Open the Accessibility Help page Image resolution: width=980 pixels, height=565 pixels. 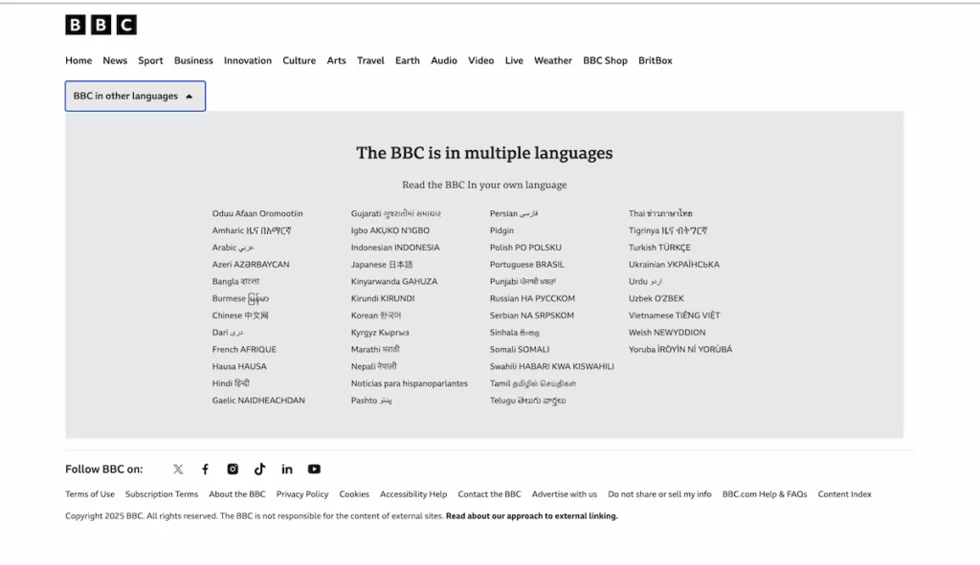point(413,494)
